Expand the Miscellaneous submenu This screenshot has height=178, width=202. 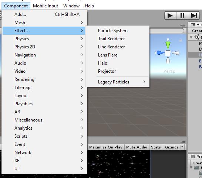(44, 120)
